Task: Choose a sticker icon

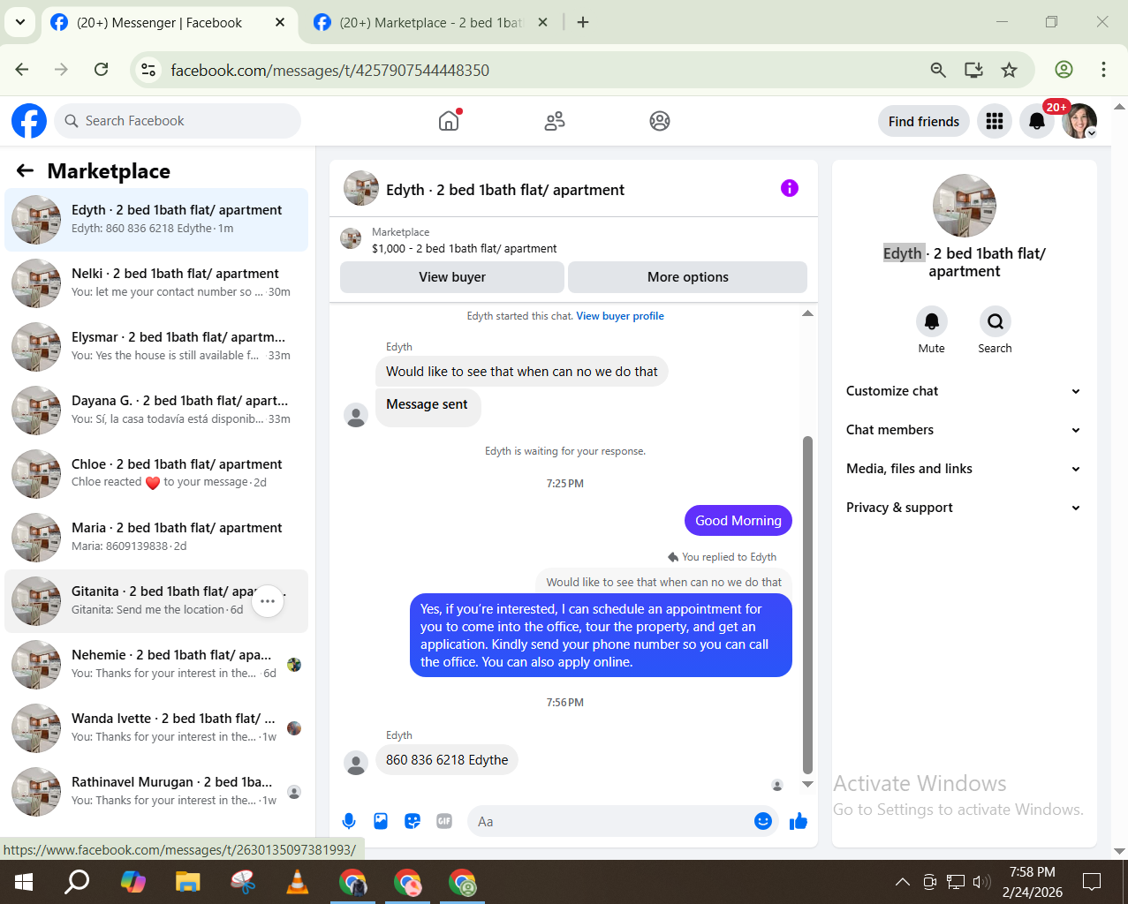Action: 413,821
